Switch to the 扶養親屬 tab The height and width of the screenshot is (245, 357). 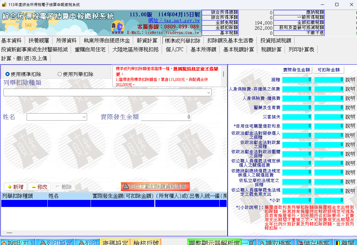tap(39, 41)
